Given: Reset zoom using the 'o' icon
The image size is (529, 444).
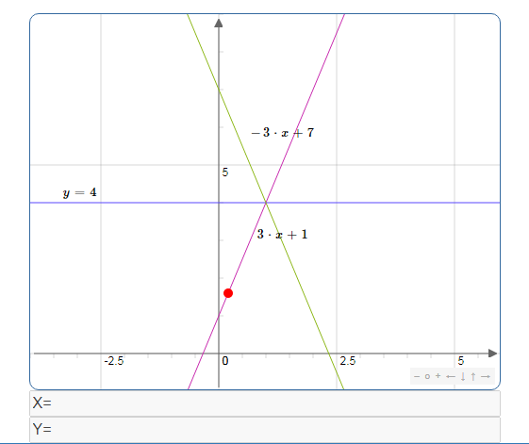Looking at the screenshot, I should tap(427, 376).
